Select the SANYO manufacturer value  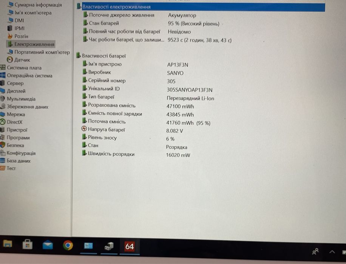(x=175, y=73)
